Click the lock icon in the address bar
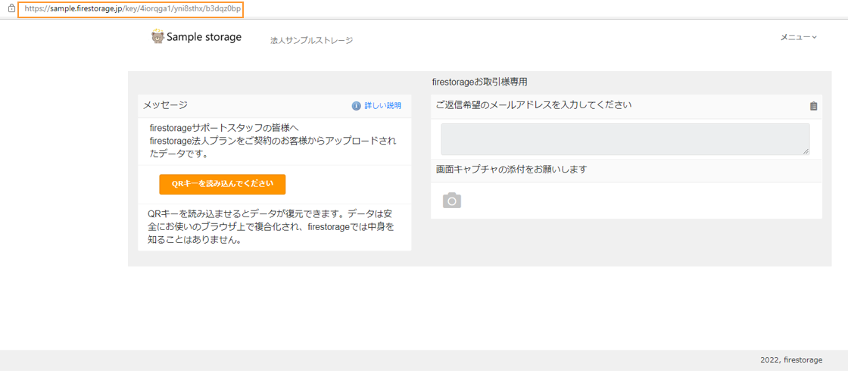 point(11,8)
